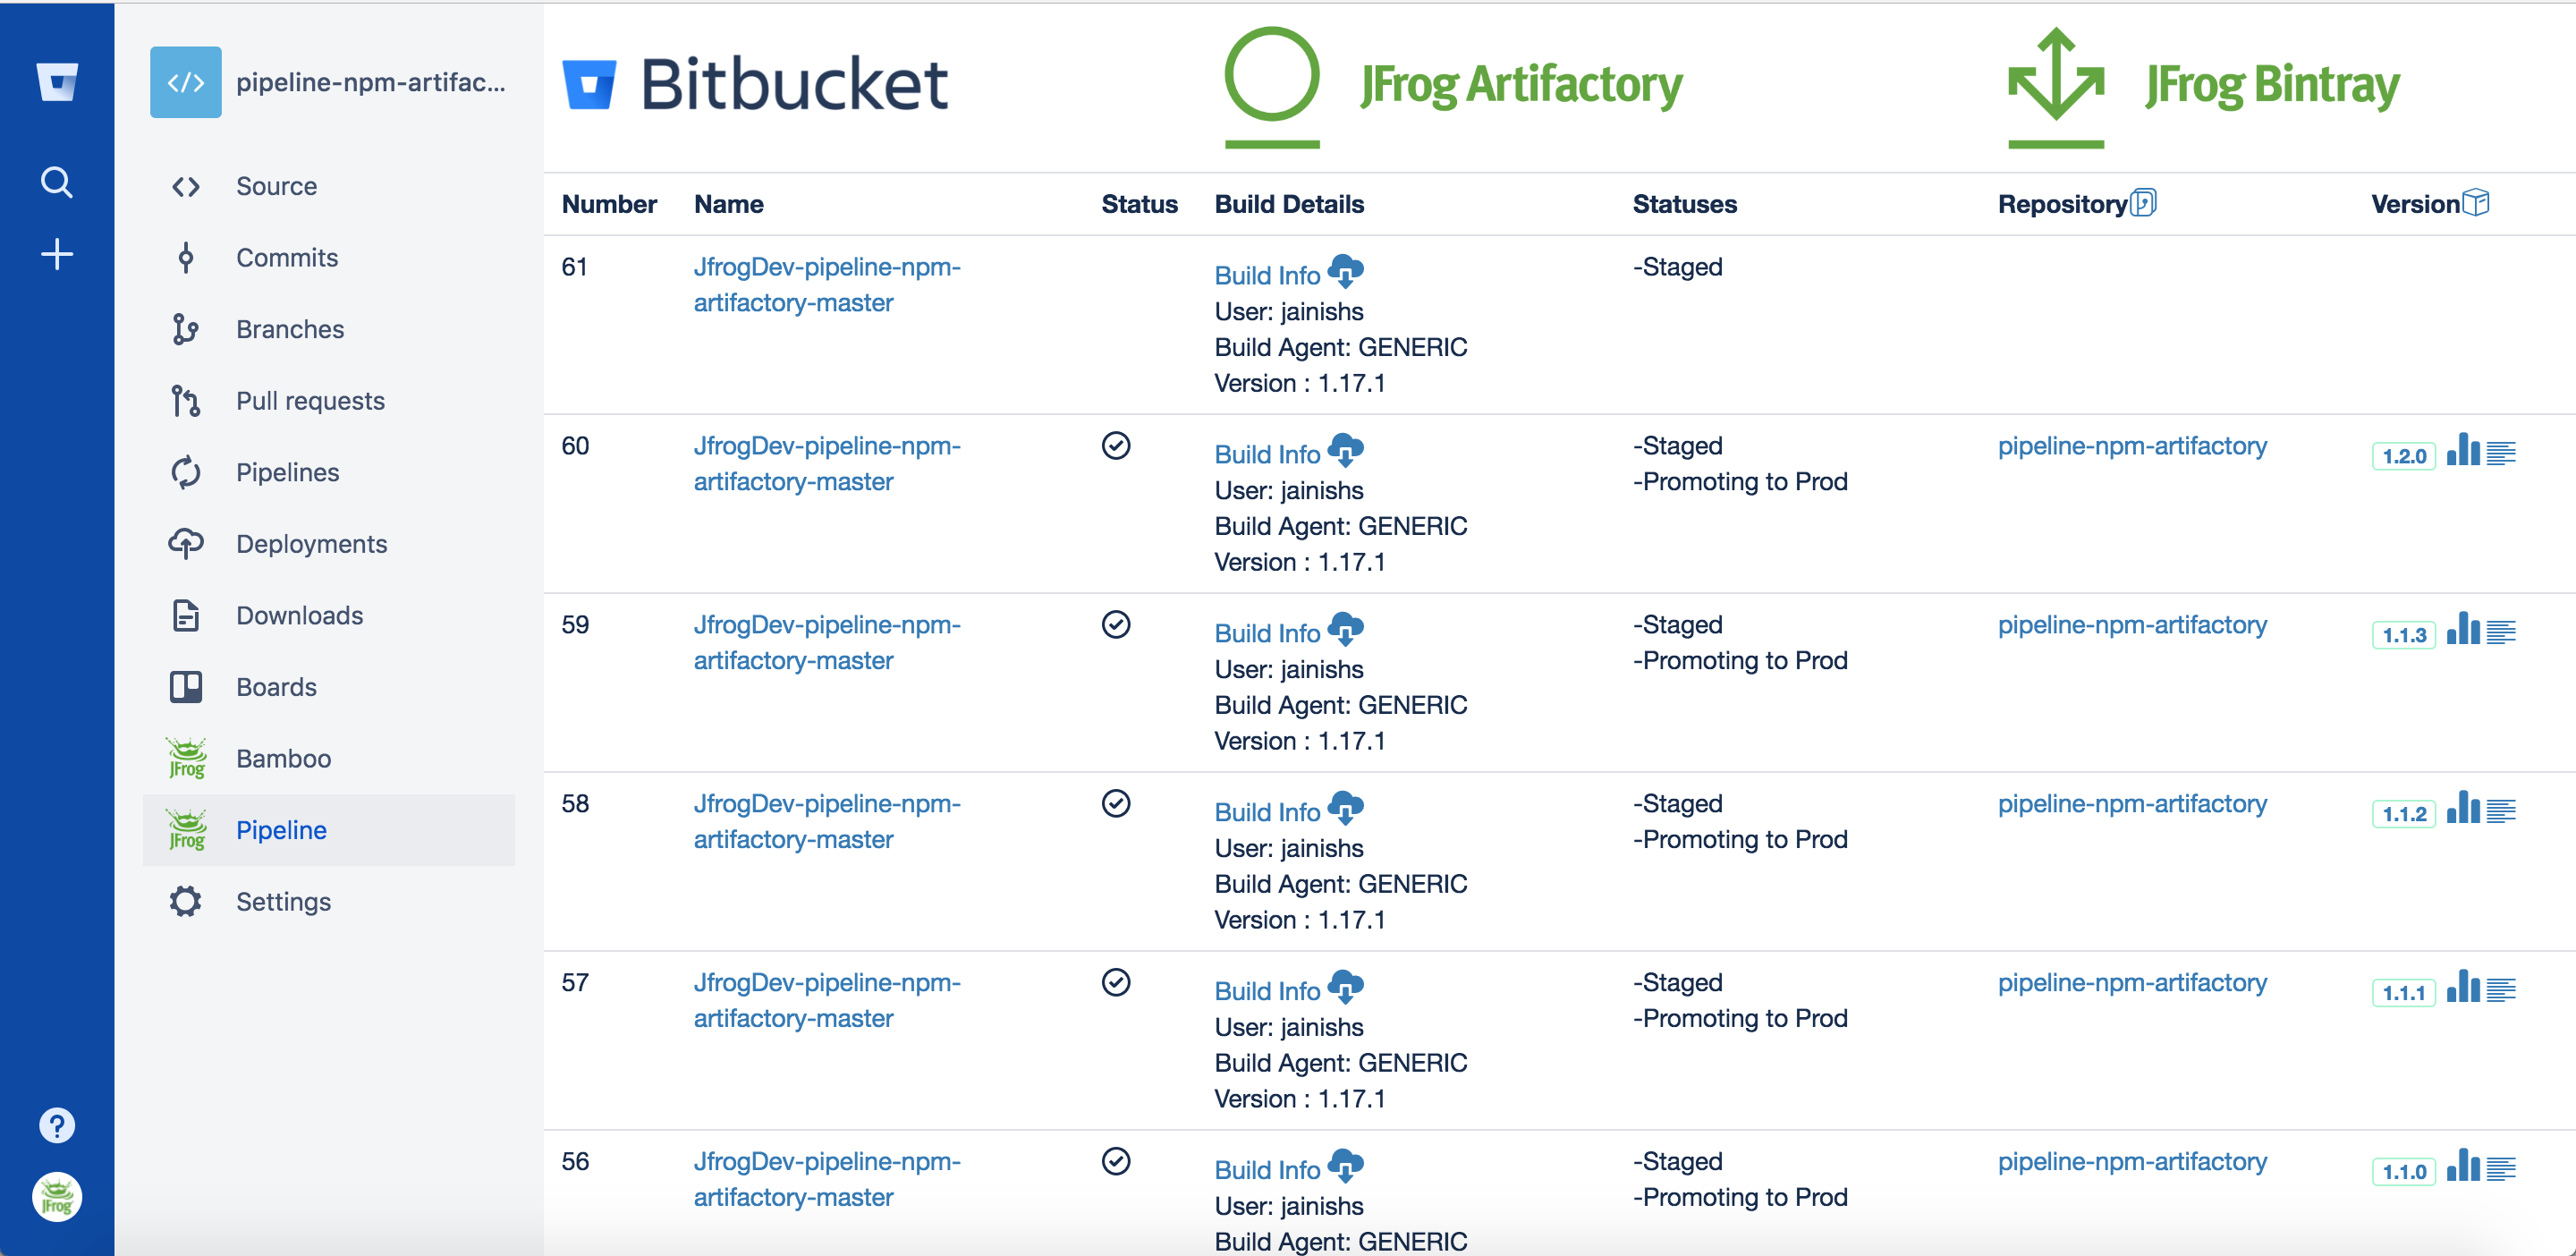This screenshot has height=1256, width=2576.
Task: Open the help question mark bubble
Action: click(x=57, y=1124)
